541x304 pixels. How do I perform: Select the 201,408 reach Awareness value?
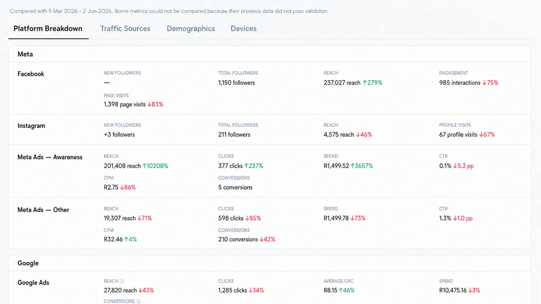pos(122,166)
